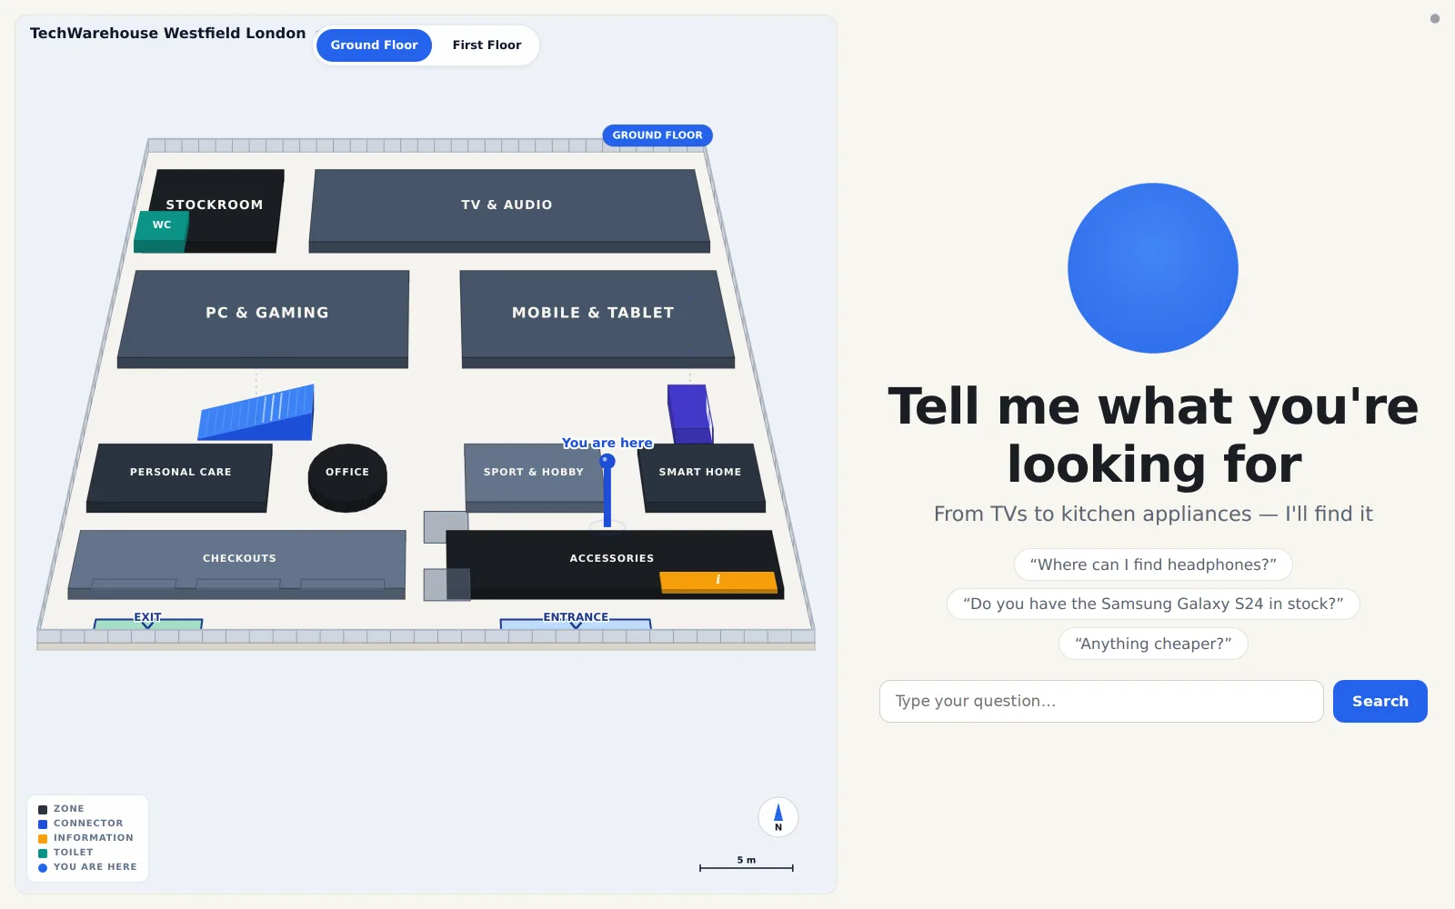Pick the Samsung Galaxy S24 stock suggestion
1455x909 pixels.
click(1153, 604)
